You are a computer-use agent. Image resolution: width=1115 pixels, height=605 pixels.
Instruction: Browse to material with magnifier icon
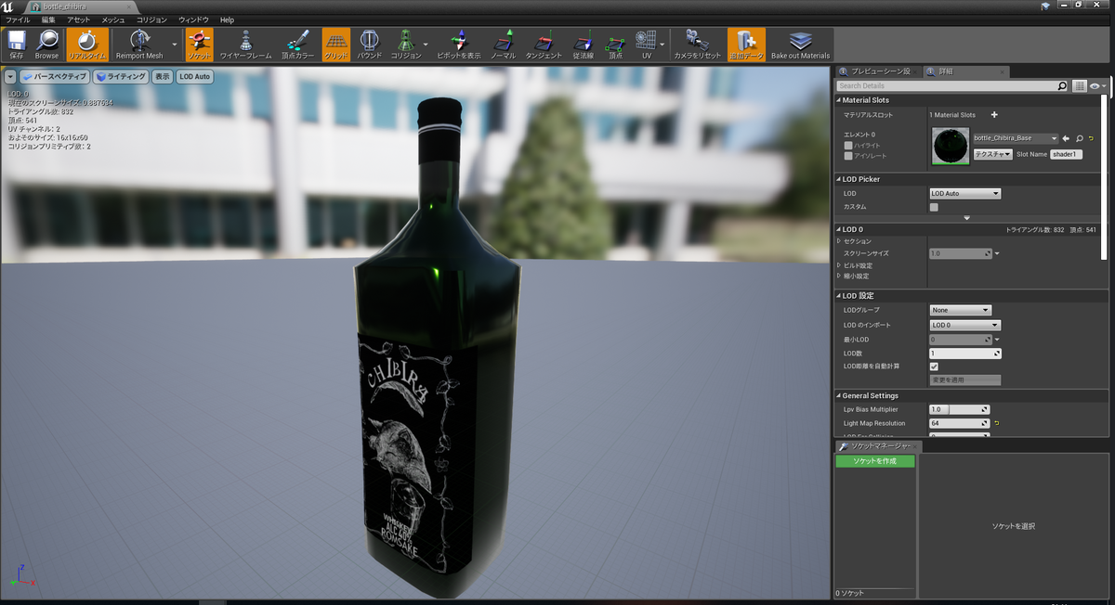(1080, 138)
